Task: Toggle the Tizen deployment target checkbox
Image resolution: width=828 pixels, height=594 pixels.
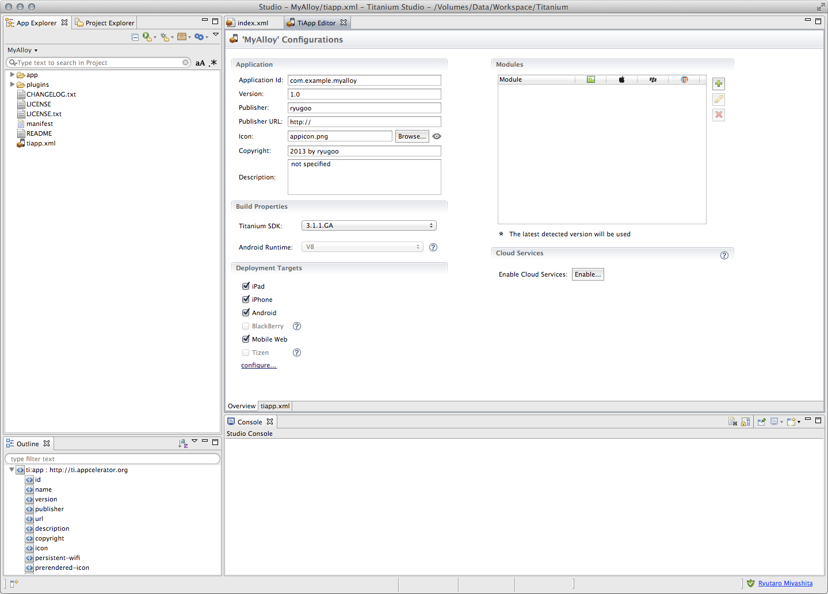Action: point(246,352)
